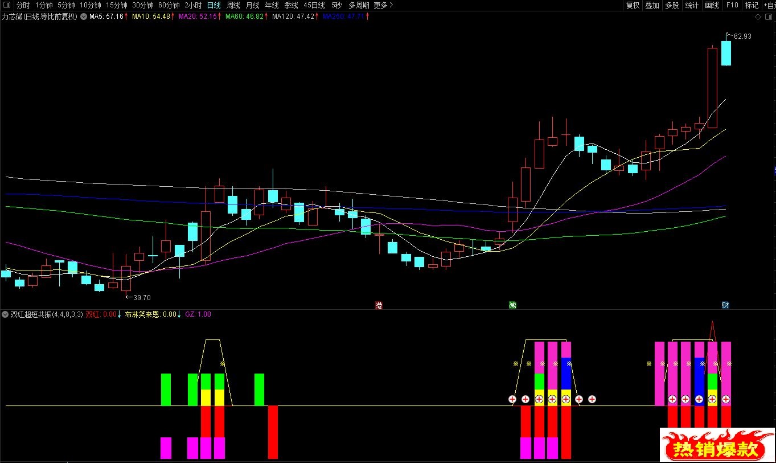The width and height of the screenshot is (776, 463).
Task: Click the 双红超短共振(4,4,8,3,3) indicator name
Action: 47,314
